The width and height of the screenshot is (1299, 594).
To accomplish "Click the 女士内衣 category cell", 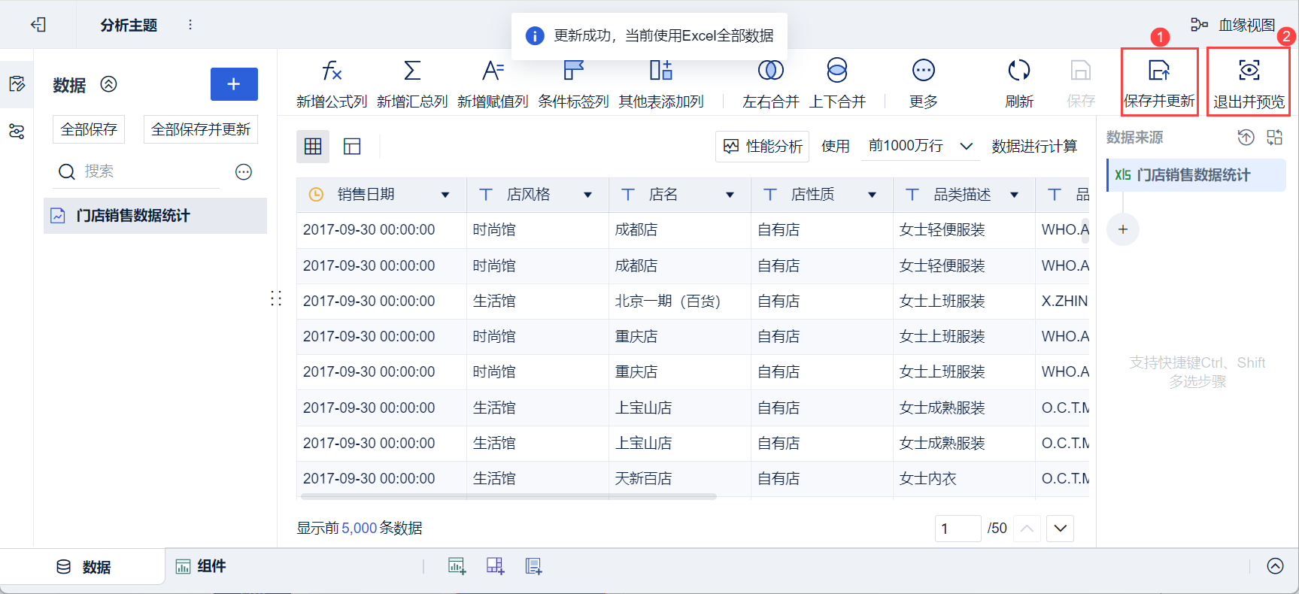I will [x=964, y=479].
